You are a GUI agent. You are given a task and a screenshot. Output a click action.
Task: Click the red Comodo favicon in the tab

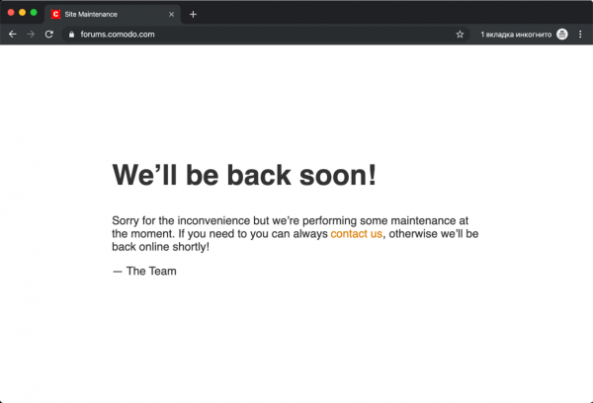pos(56,15)
